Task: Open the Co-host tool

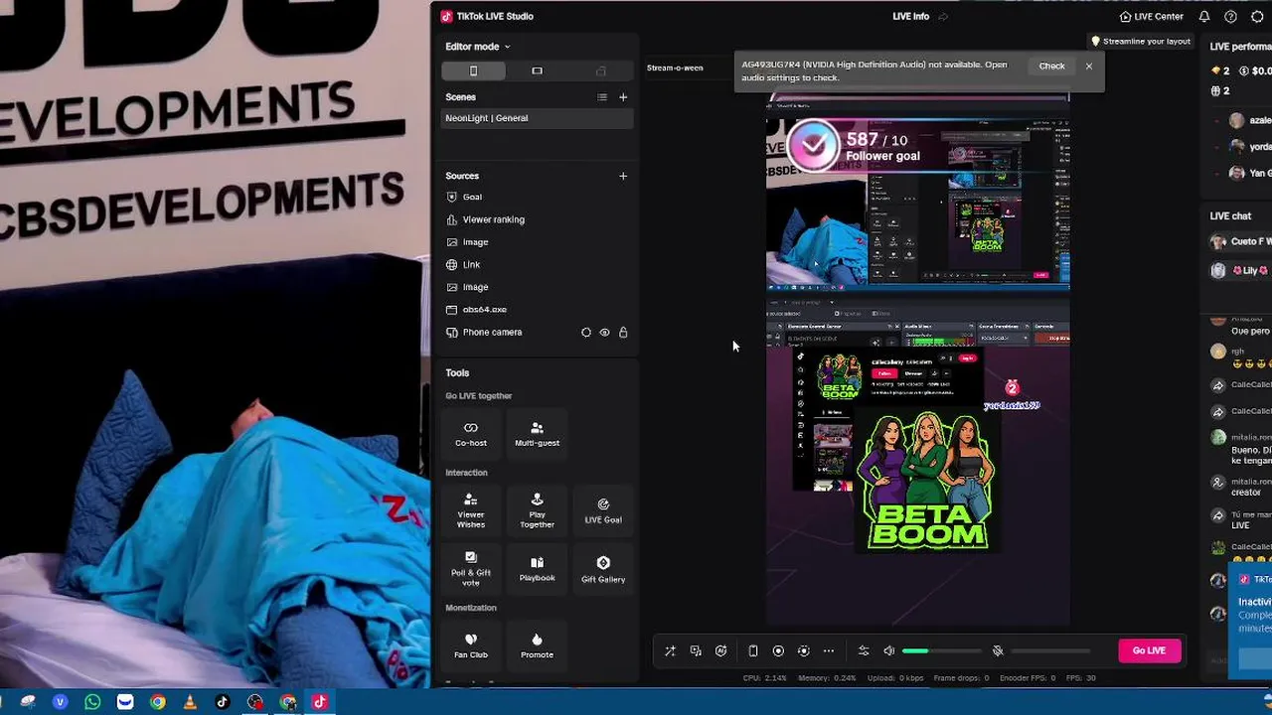Action: 471,433
